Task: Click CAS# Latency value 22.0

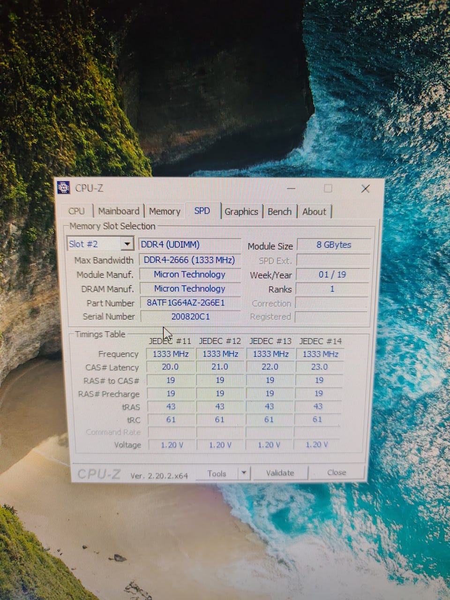Action: [270, 367]
